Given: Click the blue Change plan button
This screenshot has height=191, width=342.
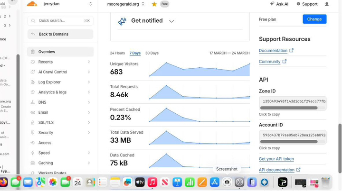Looking at the screenshot, I should click(314, 19).
